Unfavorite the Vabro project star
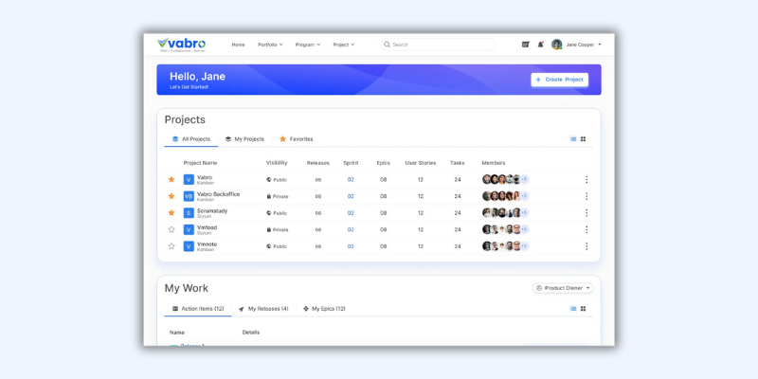 [x=171, y=179]
